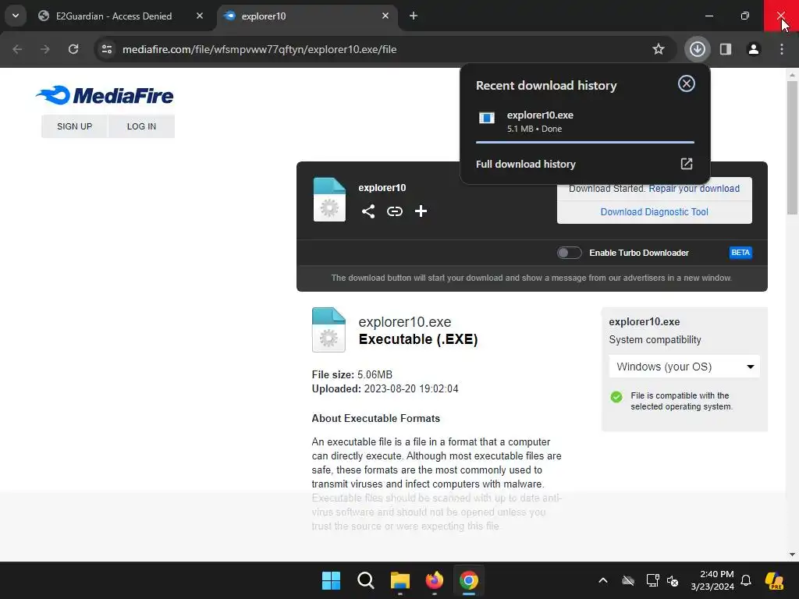Open the network tray icon
799x599 pixels.
click(x=652, y=580)
